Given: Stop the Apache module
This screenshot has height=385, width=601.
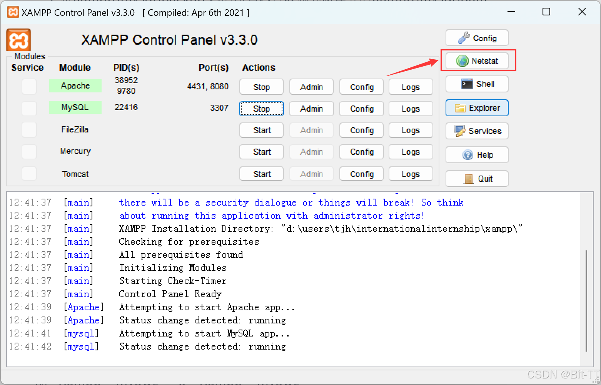Looking at the screenshot, I should [x=262, y=87].
